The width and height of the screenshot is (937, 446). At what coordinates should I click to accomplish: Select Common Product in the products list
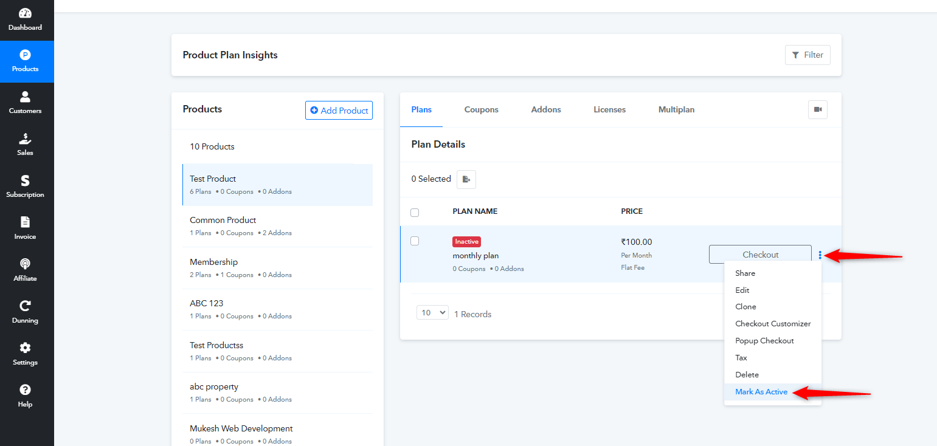click(278, 226)
